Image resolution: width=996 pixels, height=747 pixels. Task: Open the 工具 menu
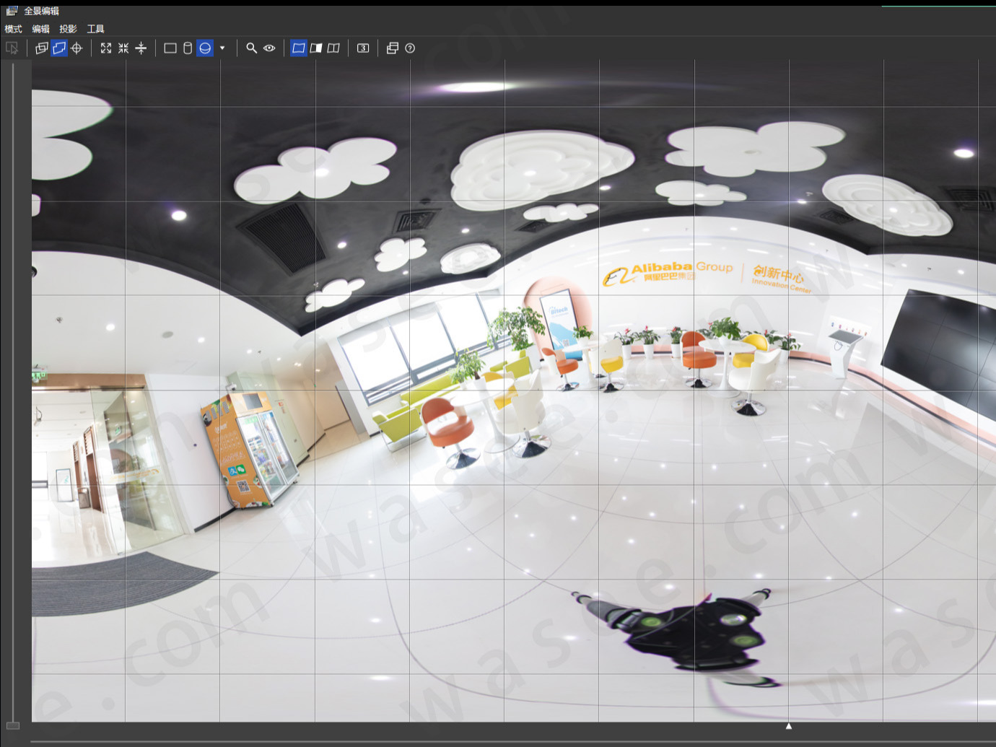(94, 29)
